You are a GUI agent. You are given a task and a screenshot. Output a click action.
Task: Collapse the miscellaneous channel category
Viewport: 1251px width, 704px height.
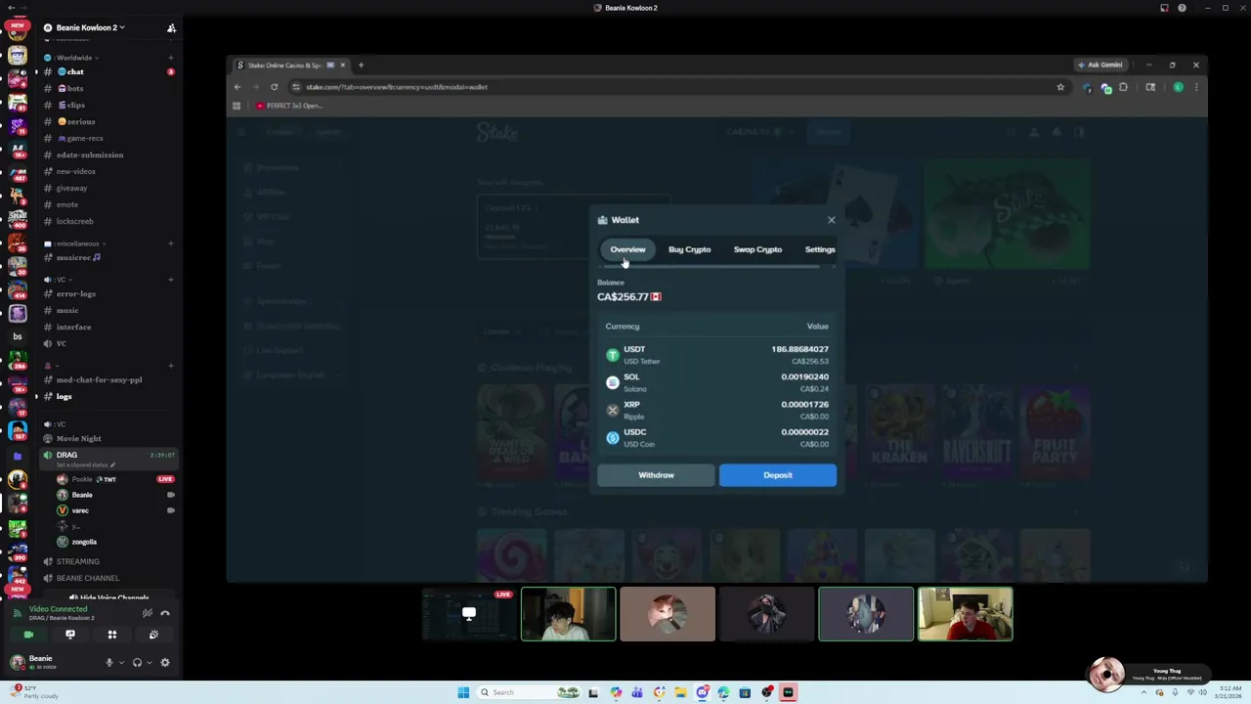coord(74,243)
